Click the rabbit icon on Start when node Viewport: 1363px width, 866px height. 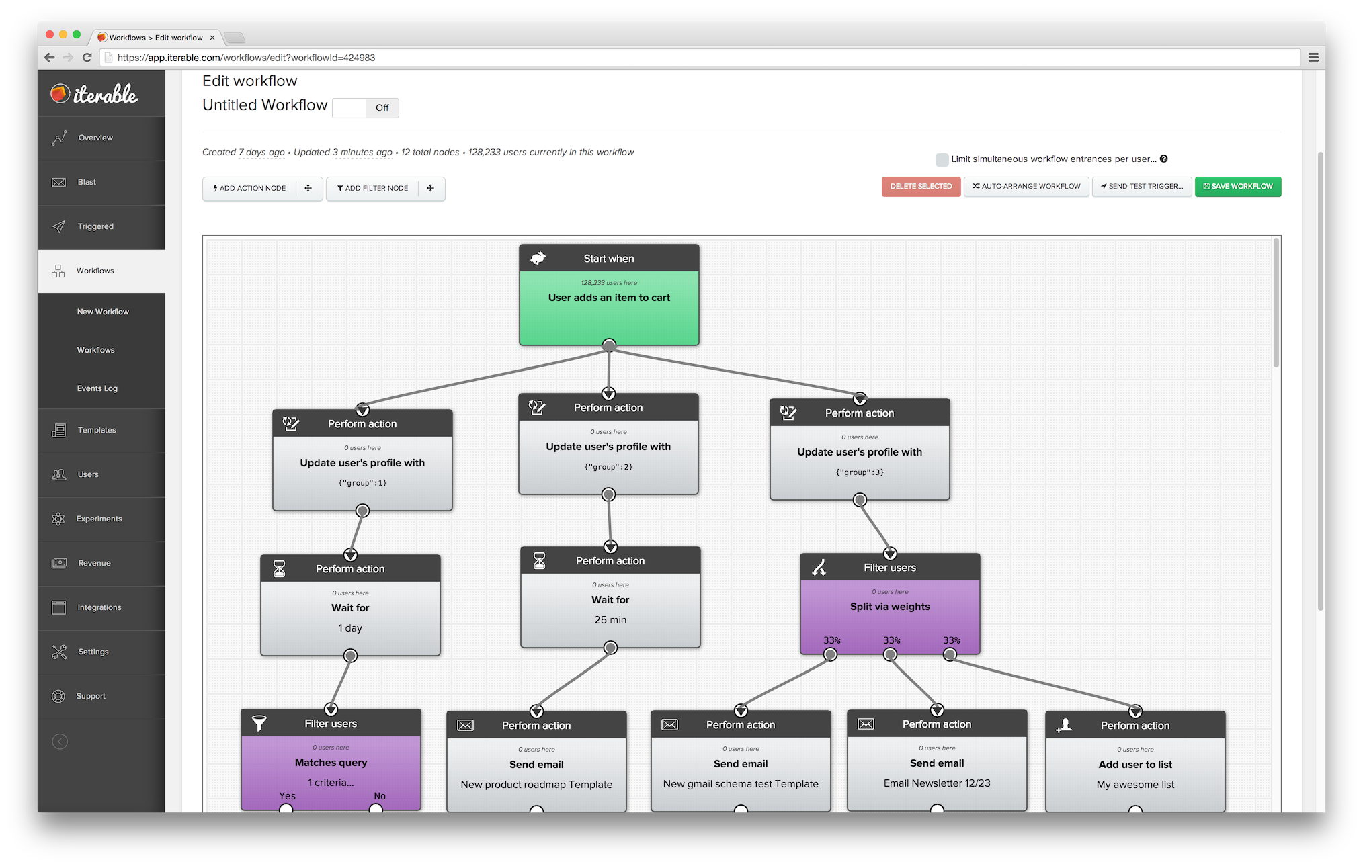[x=538, y=258]
